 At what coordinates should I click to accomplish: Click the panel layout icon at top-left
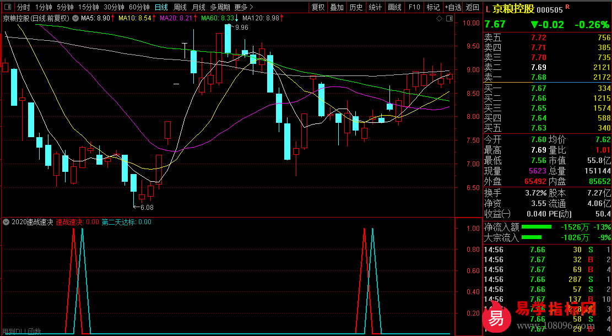pos(7,8)
